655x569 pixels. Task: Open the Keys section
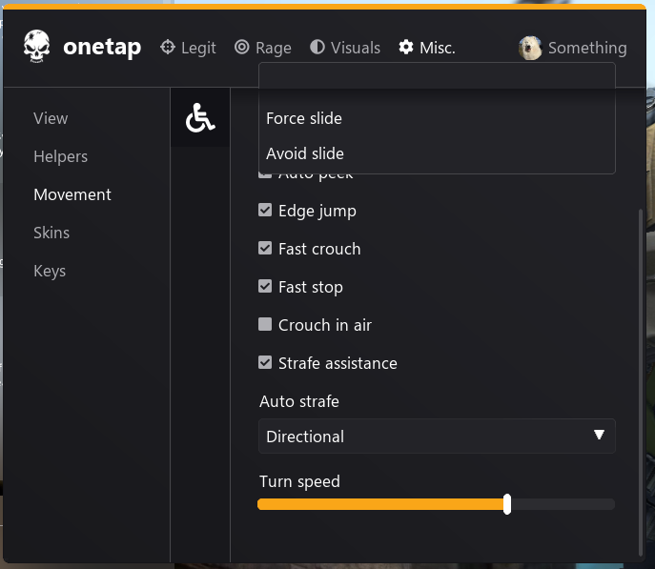click(x=50, y=271)
